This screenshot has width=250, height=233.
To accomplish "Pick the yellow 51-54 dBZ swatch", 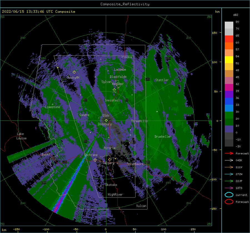I will 229,60.
